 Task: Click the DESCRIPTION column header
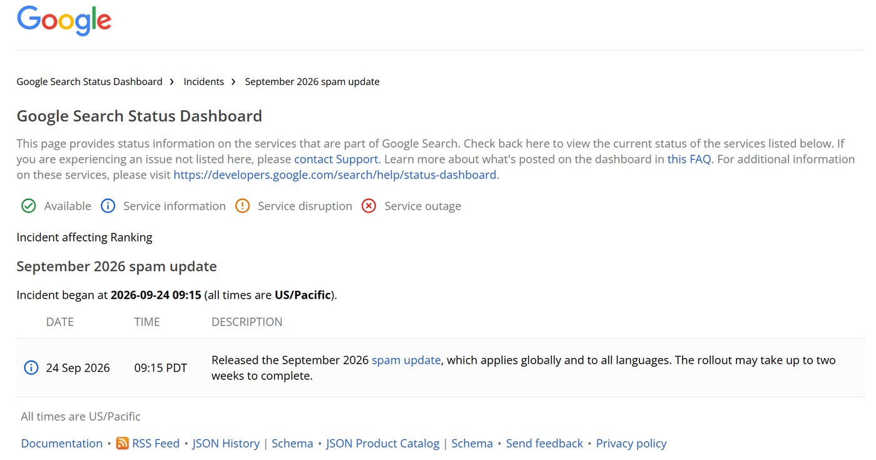coord(247,322)
